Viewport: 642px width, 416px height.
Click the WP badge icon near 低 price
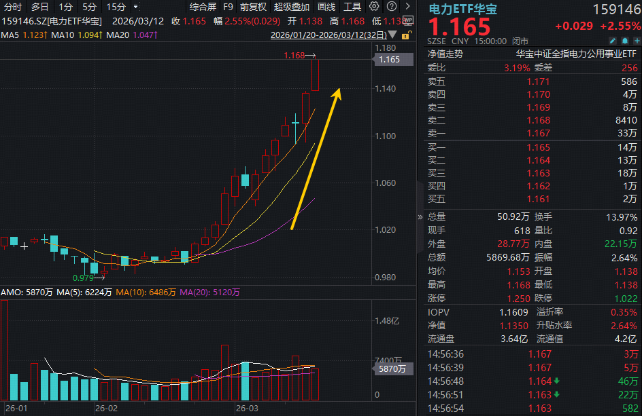coord(408,20)
